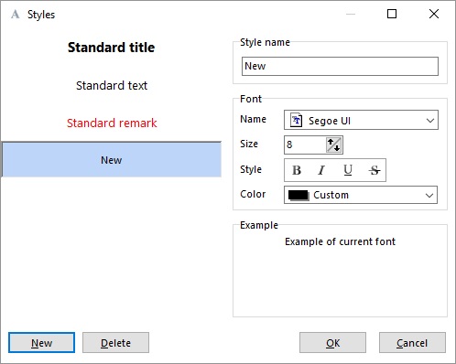The image size is (456, 364).
Task: Toggle Italic font style
Action: click(321, 170)
